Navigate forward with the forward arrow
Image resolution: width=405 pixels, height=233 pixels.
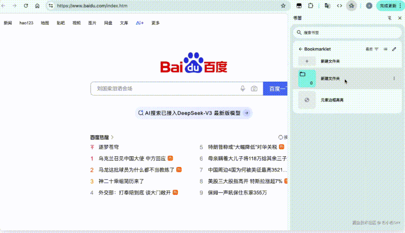[x=15, y=6]
